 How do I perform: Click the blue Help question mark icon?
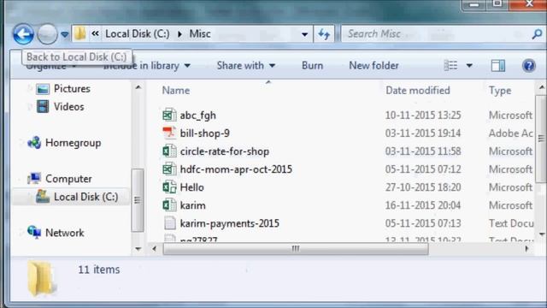click(529, 65)
